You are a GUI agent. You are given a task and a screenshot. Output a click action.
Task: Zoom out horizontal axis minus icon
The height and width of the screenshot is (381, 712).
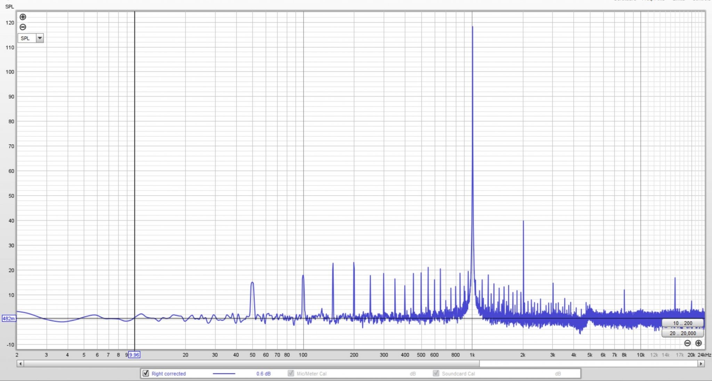coord(687,343)
